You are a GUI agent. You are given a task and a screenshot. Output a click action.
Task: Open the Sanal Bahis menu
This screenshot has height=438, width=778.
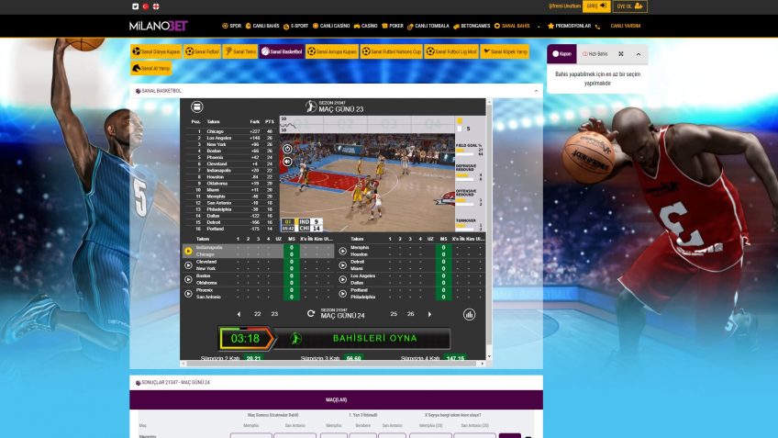(x=512, y=26)
